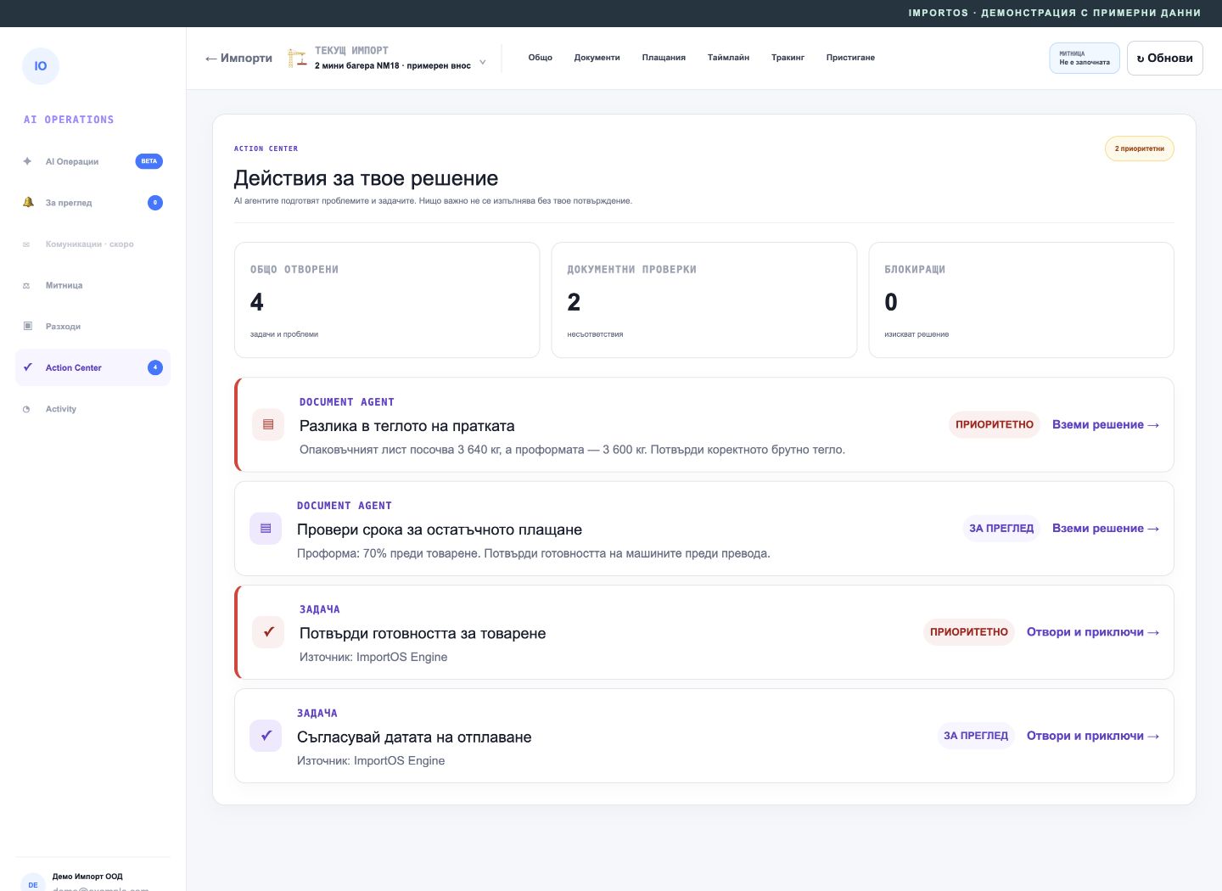The height and width of the screenshot is (891, 1222).
Task: Open За преглед sidebar item
Action: pyautogui.click(x=92, y=202)
